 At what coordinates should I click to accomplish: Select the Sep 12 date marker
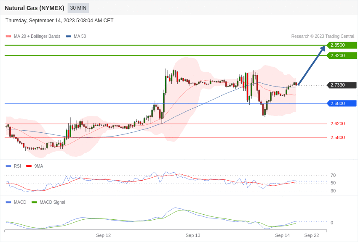pos(103,235)
